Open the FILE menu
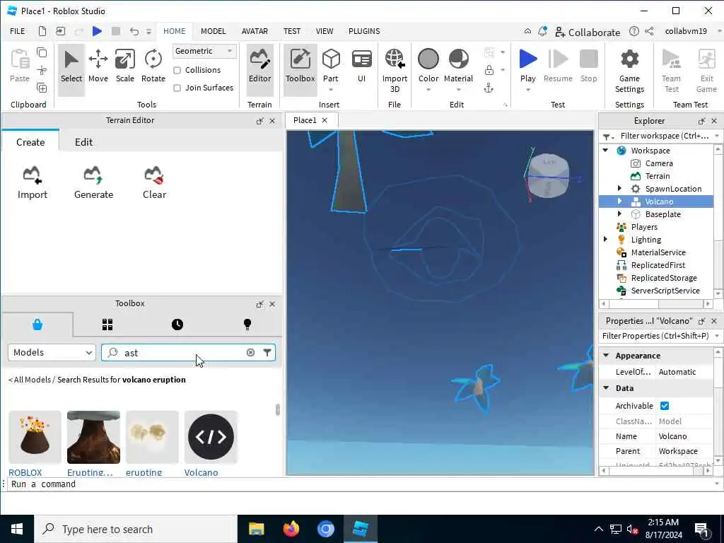Viewport: 724px width, 543px height. (18, 31)
